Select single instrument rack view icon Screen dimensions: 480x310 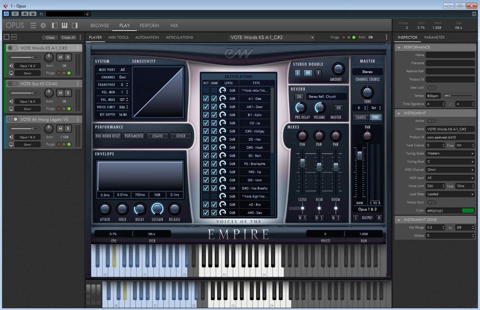[x=6, y=37]
